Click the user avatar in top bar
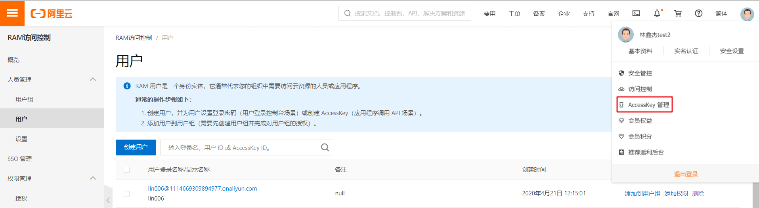 [747, 14]
